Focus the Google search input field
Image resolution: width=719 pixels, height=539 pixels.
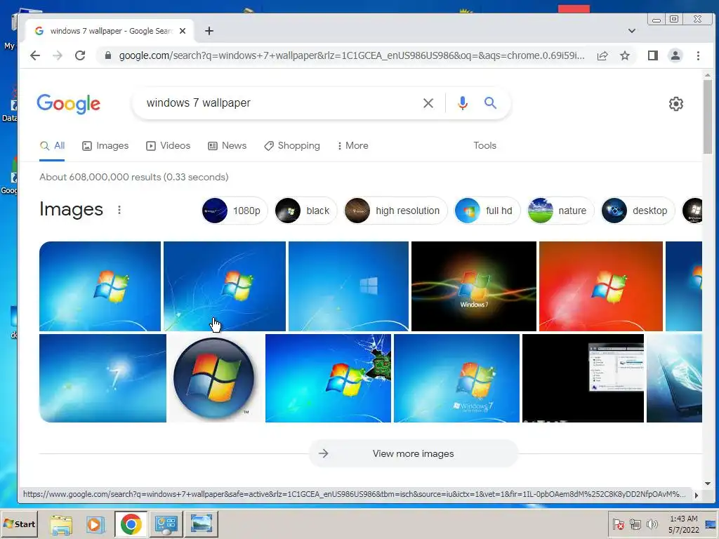pos(279,103)
